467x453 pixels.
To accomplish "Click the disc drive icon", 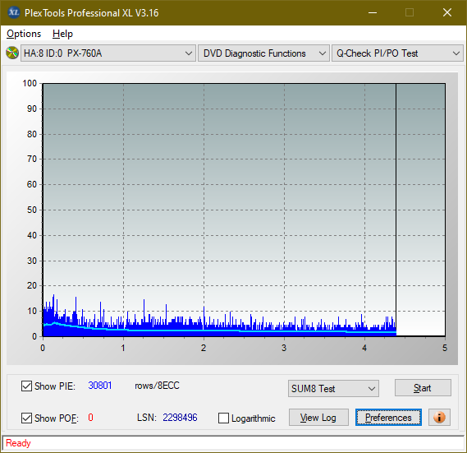I will [x=12, y=53].
